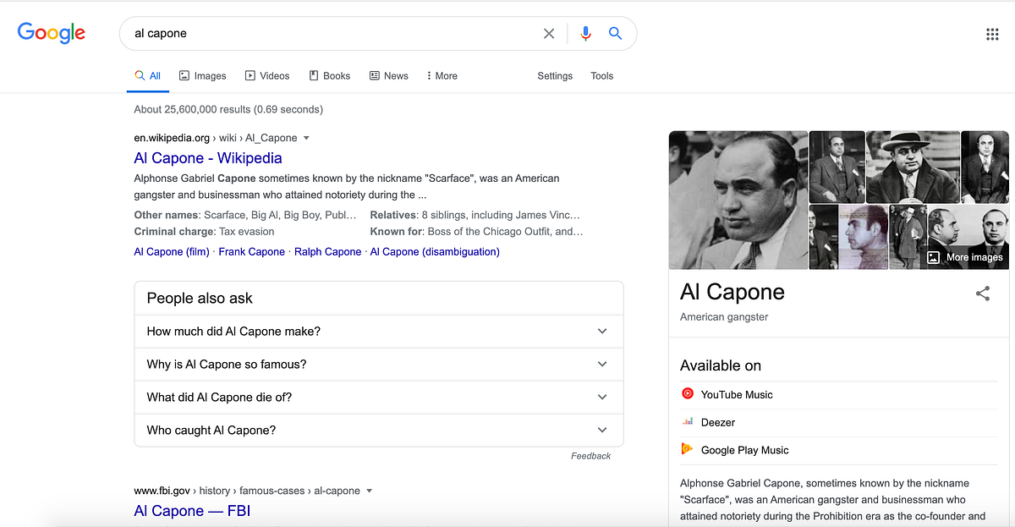Viewport: 1015px width, 527px height.
Task: Clear the search box with the X icon
Action: (x=549, y=34)
